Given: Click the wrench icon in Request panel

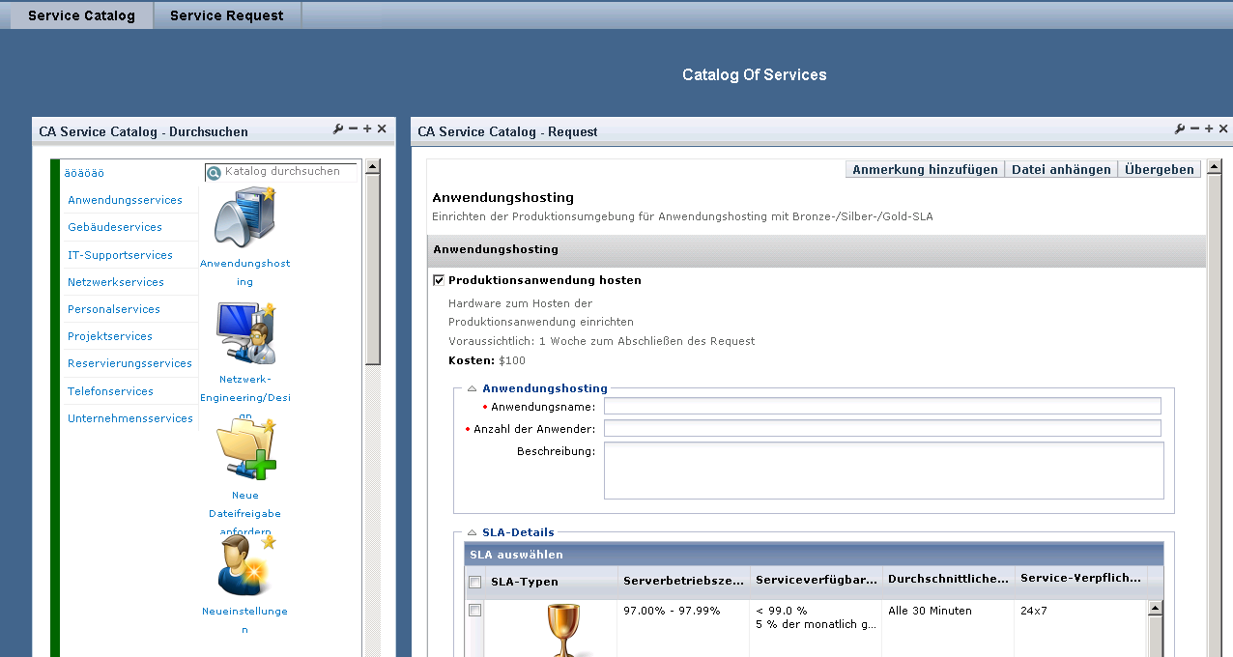Looking at the screenshot, I should (1180, 129).
